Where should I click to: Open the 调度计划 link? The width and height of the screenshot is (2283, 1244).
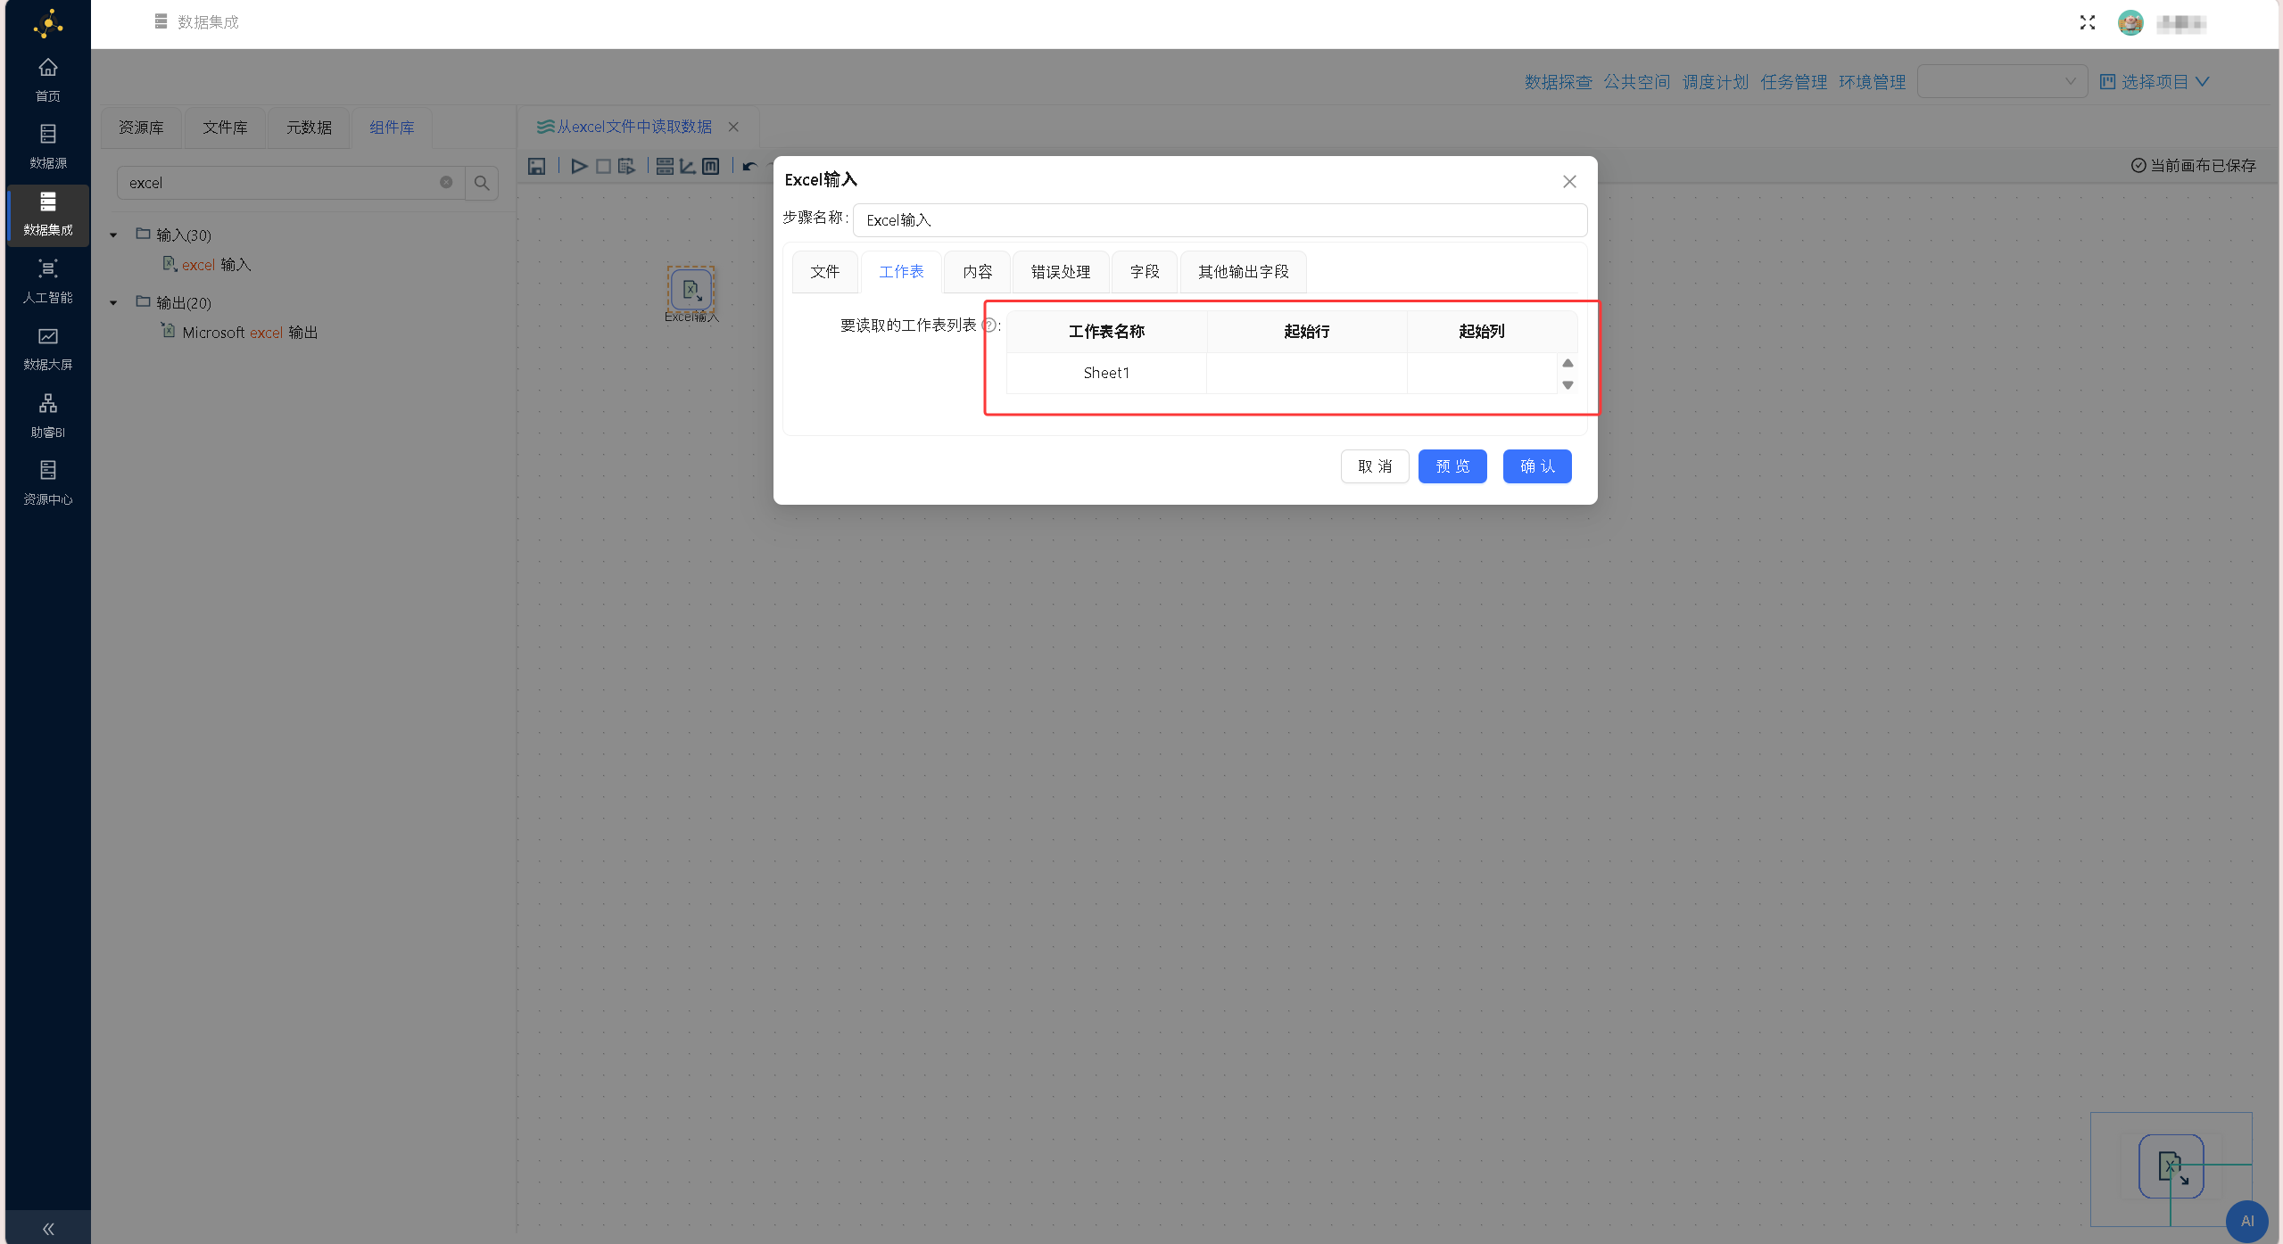click(x=1715, y=82)
